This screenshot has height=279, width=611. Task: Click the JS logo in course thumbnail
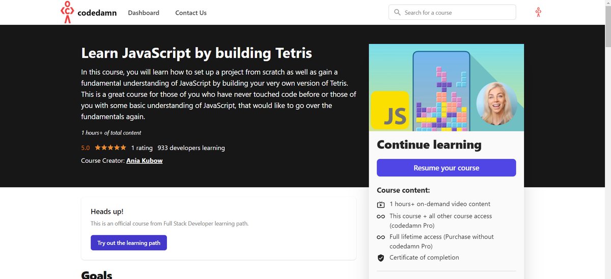coord(390,110)
